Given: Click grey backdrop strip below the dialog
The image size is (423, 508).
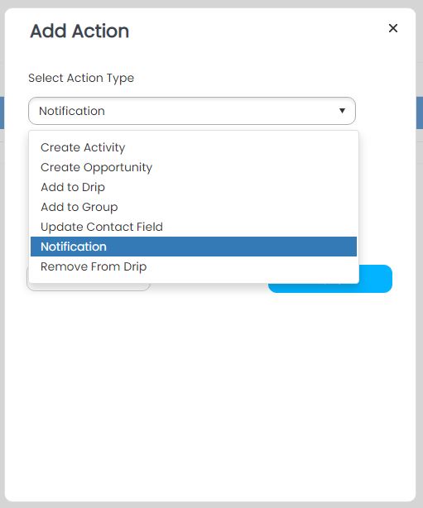Looking at the screenshot, I should pos(211,505).
